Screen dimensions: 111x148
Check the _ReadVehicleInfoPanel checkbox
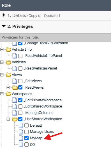coord(20,56)
